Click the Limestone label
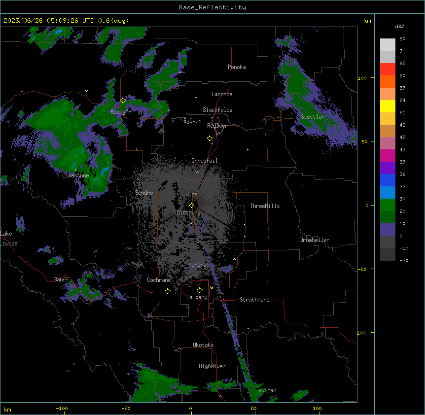Viewport: 425px width, 415px height. click(x=75, y=175)
